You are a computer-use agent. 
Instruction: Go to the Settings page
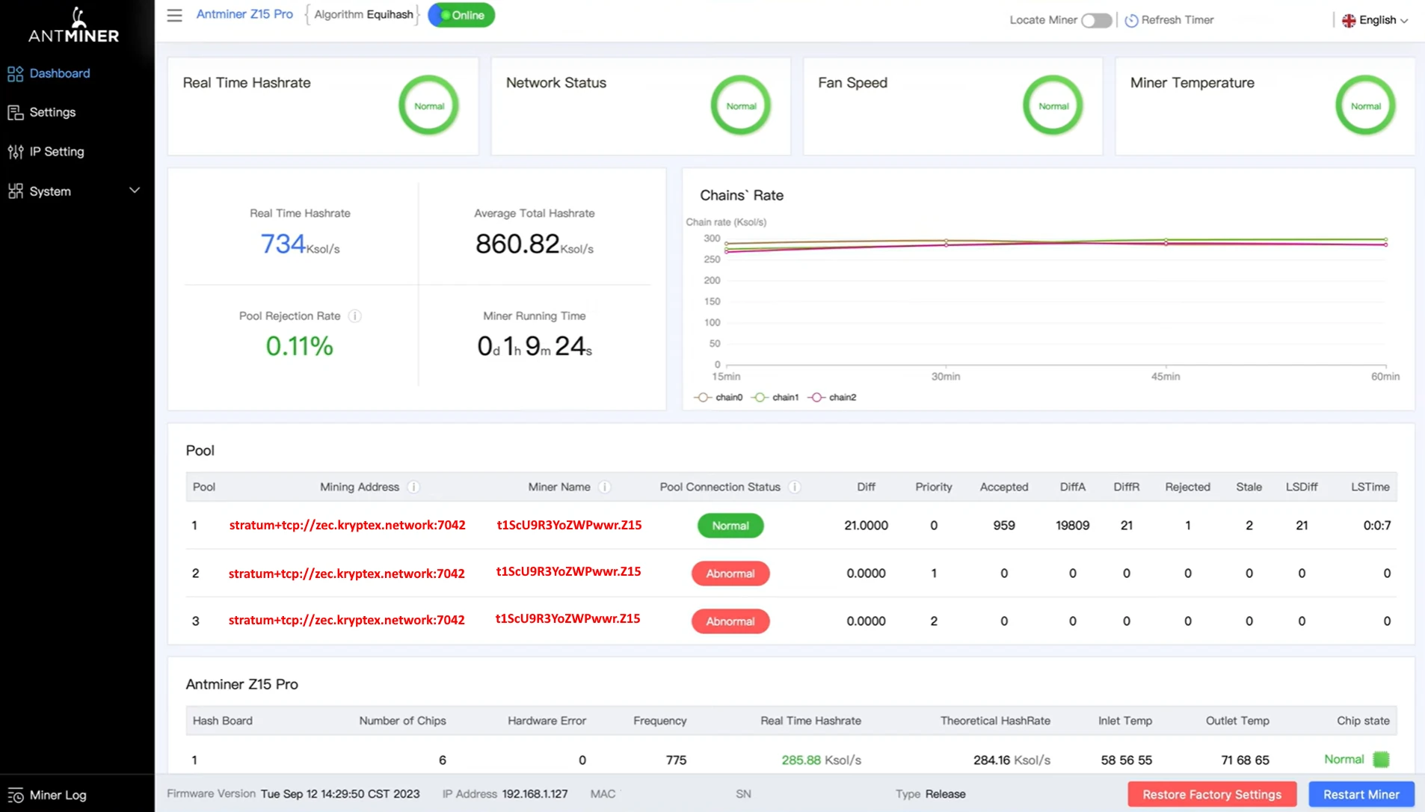52,112
